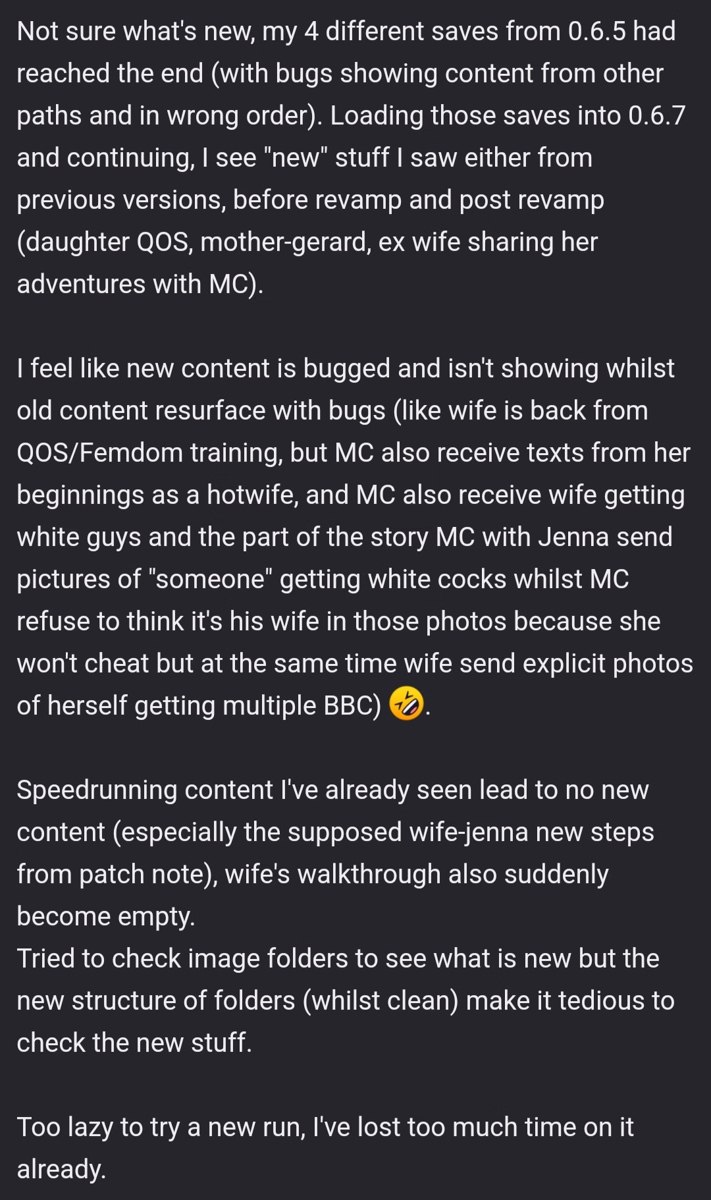This screenshot has width=711, height=1200.
Task: Click the rolling laughing emoji
Action: [x=406, y=704]
